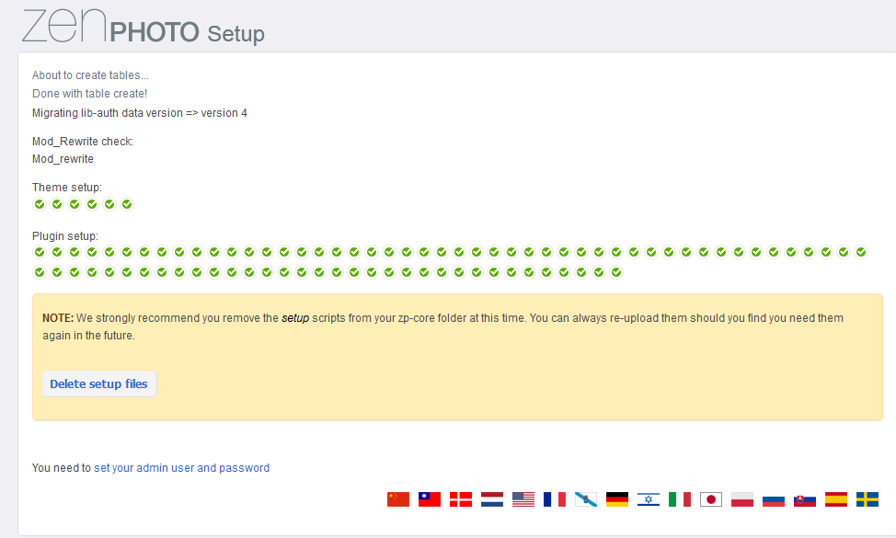Click the 'Done with table create!' message
This screenshot has width=896, height=538.
[x=90, y=94]
